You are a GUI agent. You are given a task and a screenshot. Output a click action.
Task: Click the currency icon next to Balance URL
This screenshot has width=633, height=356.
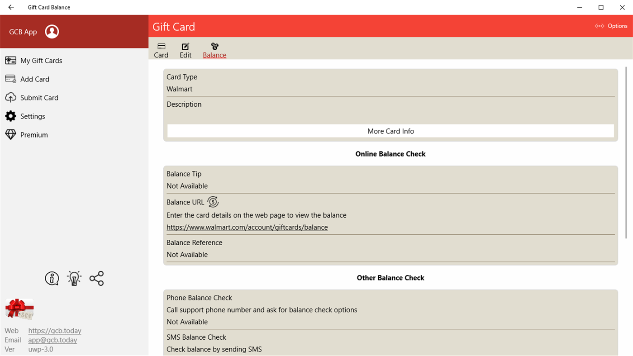[213, 202]
